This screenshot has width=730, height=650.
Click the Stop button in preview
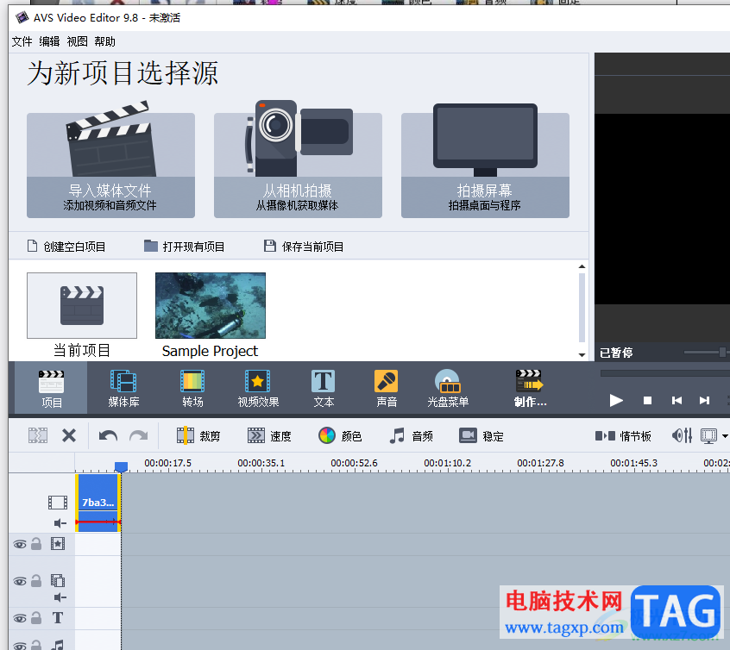[x=647, y=400]
